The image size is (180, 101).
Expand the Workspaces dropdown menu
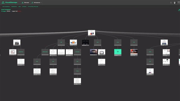pyautogui.click(x=37, y=3)
